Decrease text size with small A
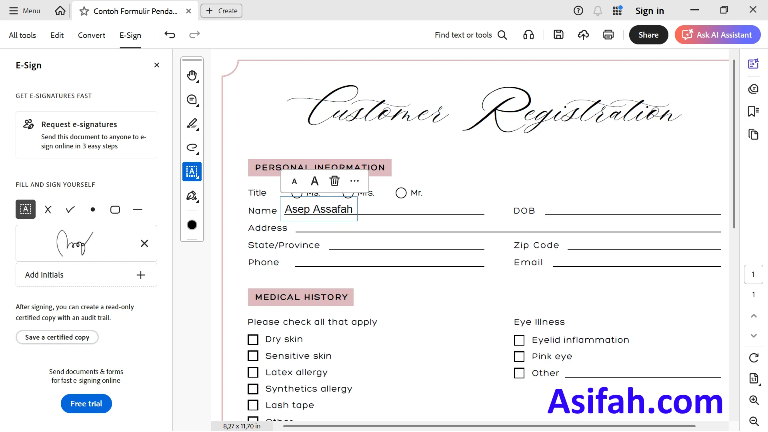The height and width of the screenshot is (432, 768). tap(294, 181)
